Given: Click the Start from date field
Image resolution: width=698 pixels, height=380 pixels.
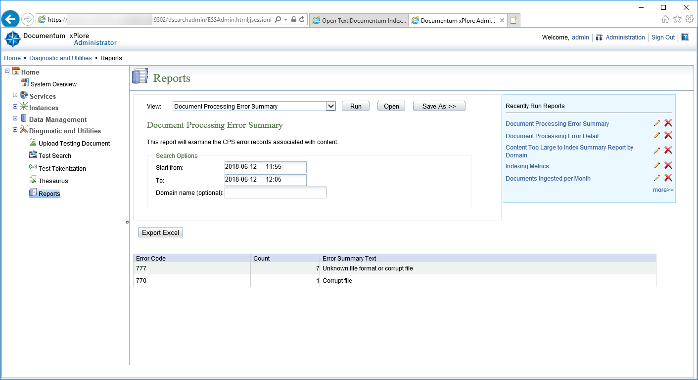Looking at the screenshot, I should [266, 167].
